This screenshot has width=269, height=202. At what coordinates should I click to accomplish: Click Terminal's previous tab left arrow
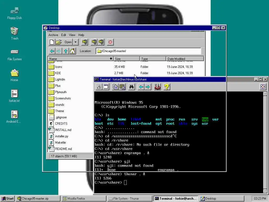(141, 87)
